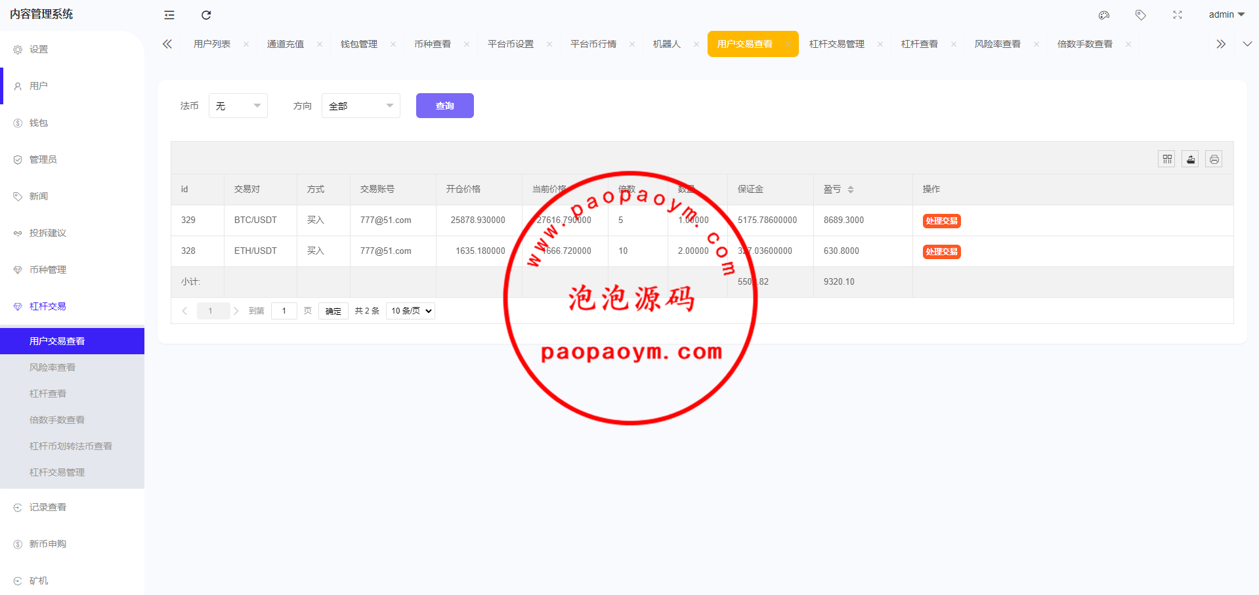The width and height of the screenshot is (1259, 595).
Task: Open 杠杆币划转法币查看 in the sidebar
Action: pos(72,446)
